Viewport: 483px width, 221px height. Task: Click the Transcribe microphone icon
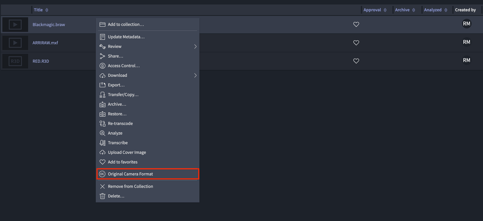pos(102,143)
